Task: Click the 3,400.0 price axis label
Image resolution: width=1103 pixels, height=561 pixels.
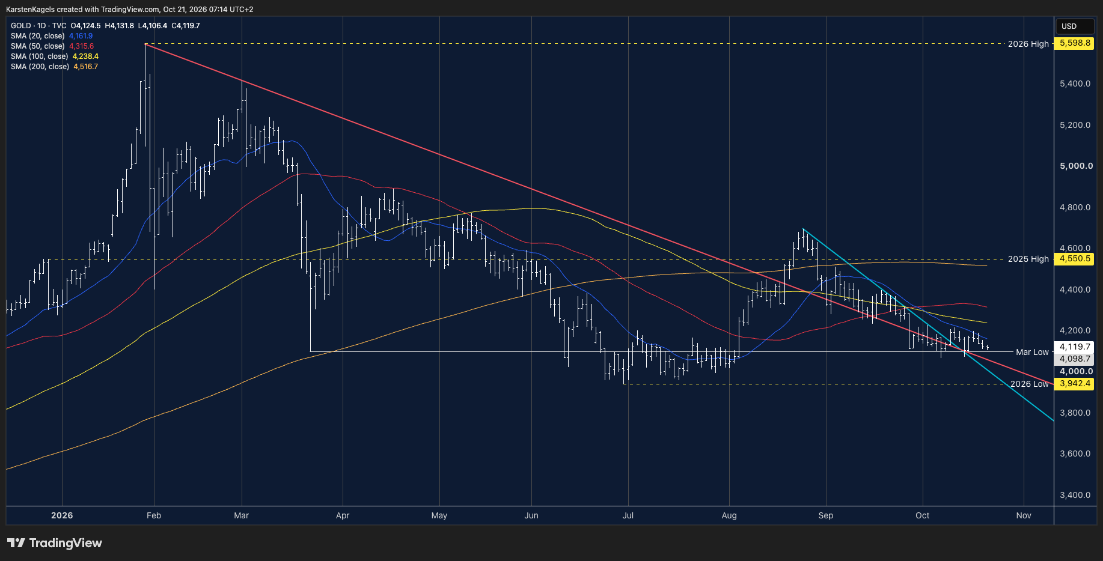Action: pyautogui.click(x=1075, y=495)
